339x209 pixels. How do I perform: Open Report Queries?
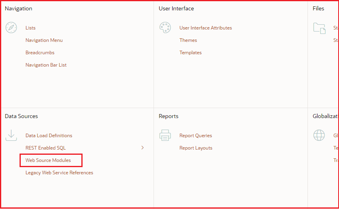[195, 136]
